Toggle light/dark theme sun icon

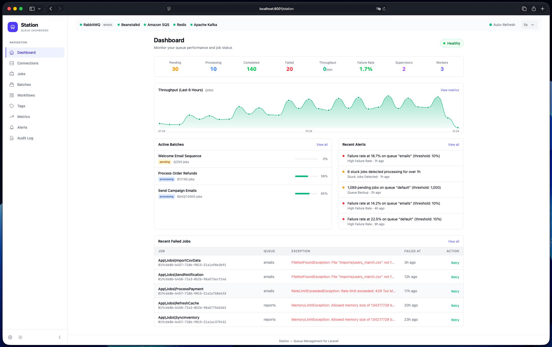click(20, 337)
